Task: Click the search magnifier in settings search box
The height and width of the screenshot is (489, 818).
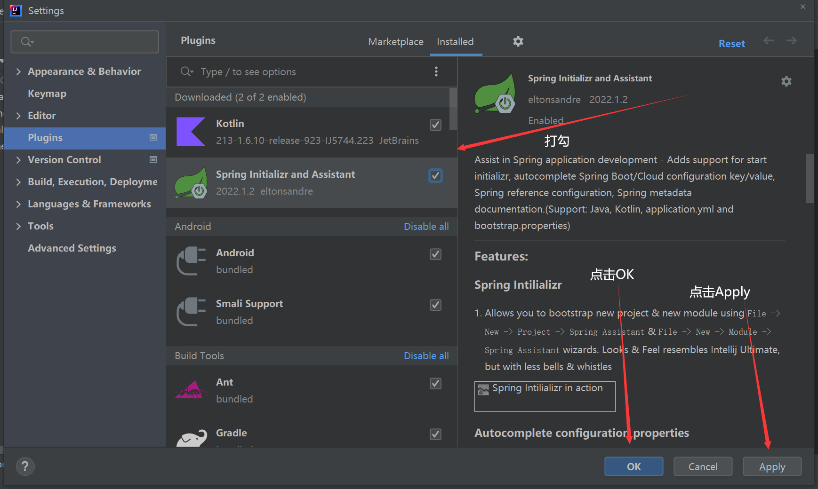Action: pos(27,42)
